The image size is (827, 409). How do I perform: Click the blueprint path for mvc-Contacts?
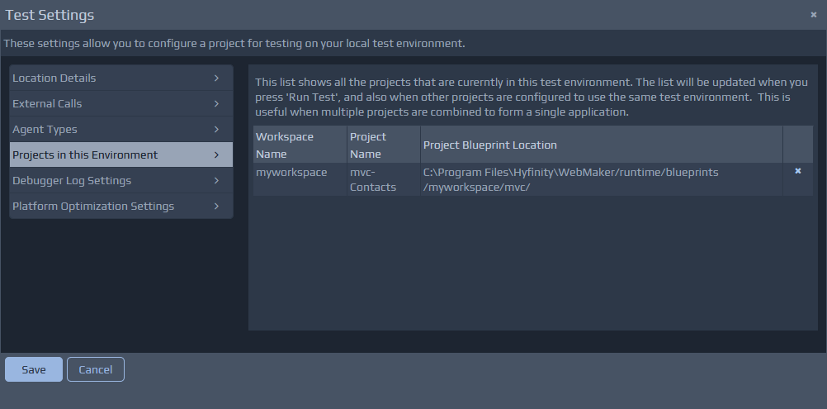(570, 179)
